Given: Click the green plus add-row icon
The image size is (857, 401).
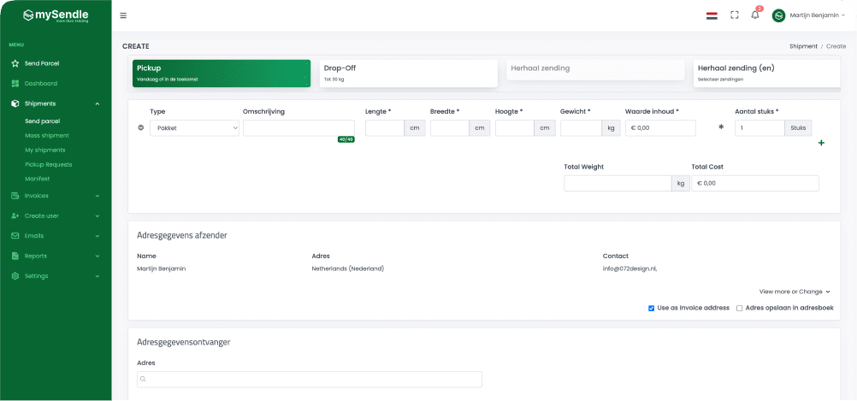Looking at the screenshot, I should tap(821, 143).
